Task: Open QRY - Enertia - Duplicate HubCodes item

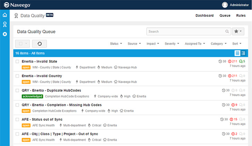Action: click(51, 90)
